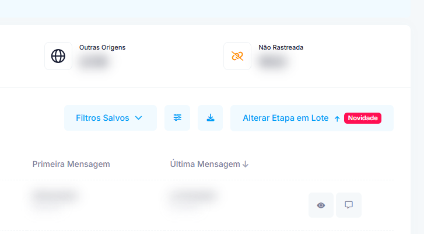The height and width of the screenshot is (234, 424).
Task: Click the chevron on Filtros Salvos
Action: coord(139,118)
